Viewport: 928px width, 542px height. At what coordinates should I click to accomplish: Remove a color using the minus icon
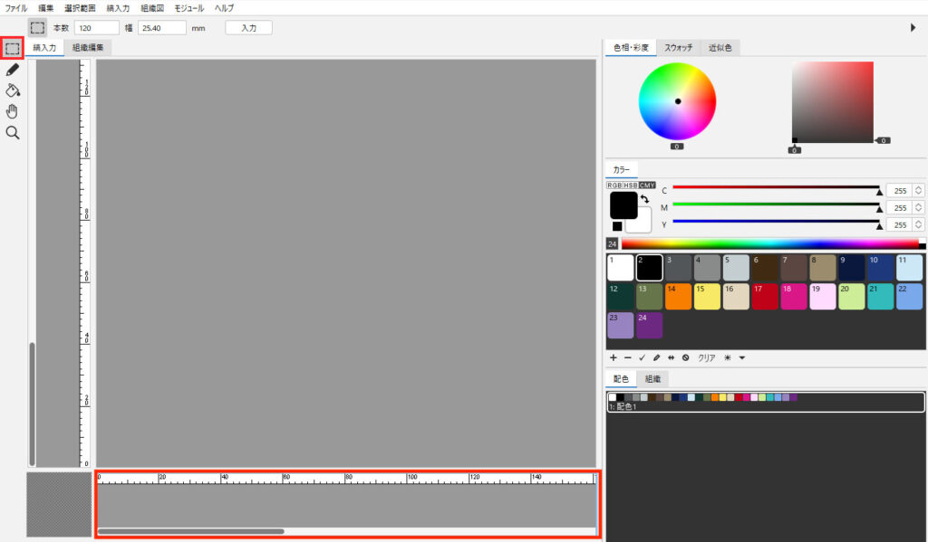tap(627, 357)
